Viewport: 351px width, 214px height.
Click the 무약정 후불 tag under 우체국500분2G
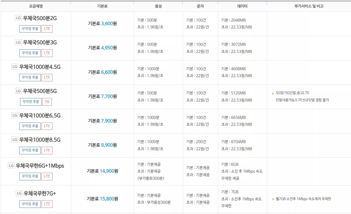click(x=30, y=29)
